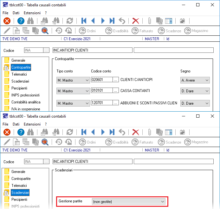
Task: Click lookup button next to code 020601
Action: (116, 80)
